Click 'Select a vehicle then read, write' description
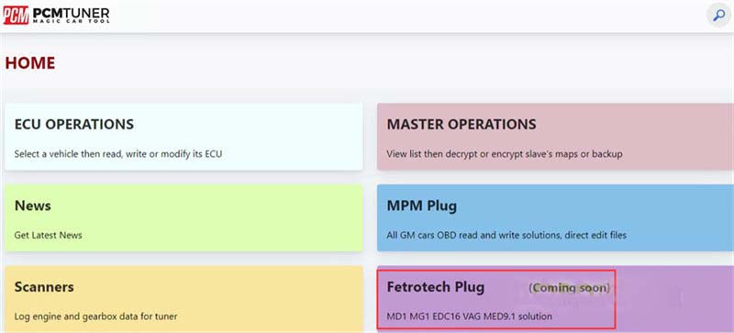This screenshot has width=734, height=333. pyautogui.click(x=118, y=153)
